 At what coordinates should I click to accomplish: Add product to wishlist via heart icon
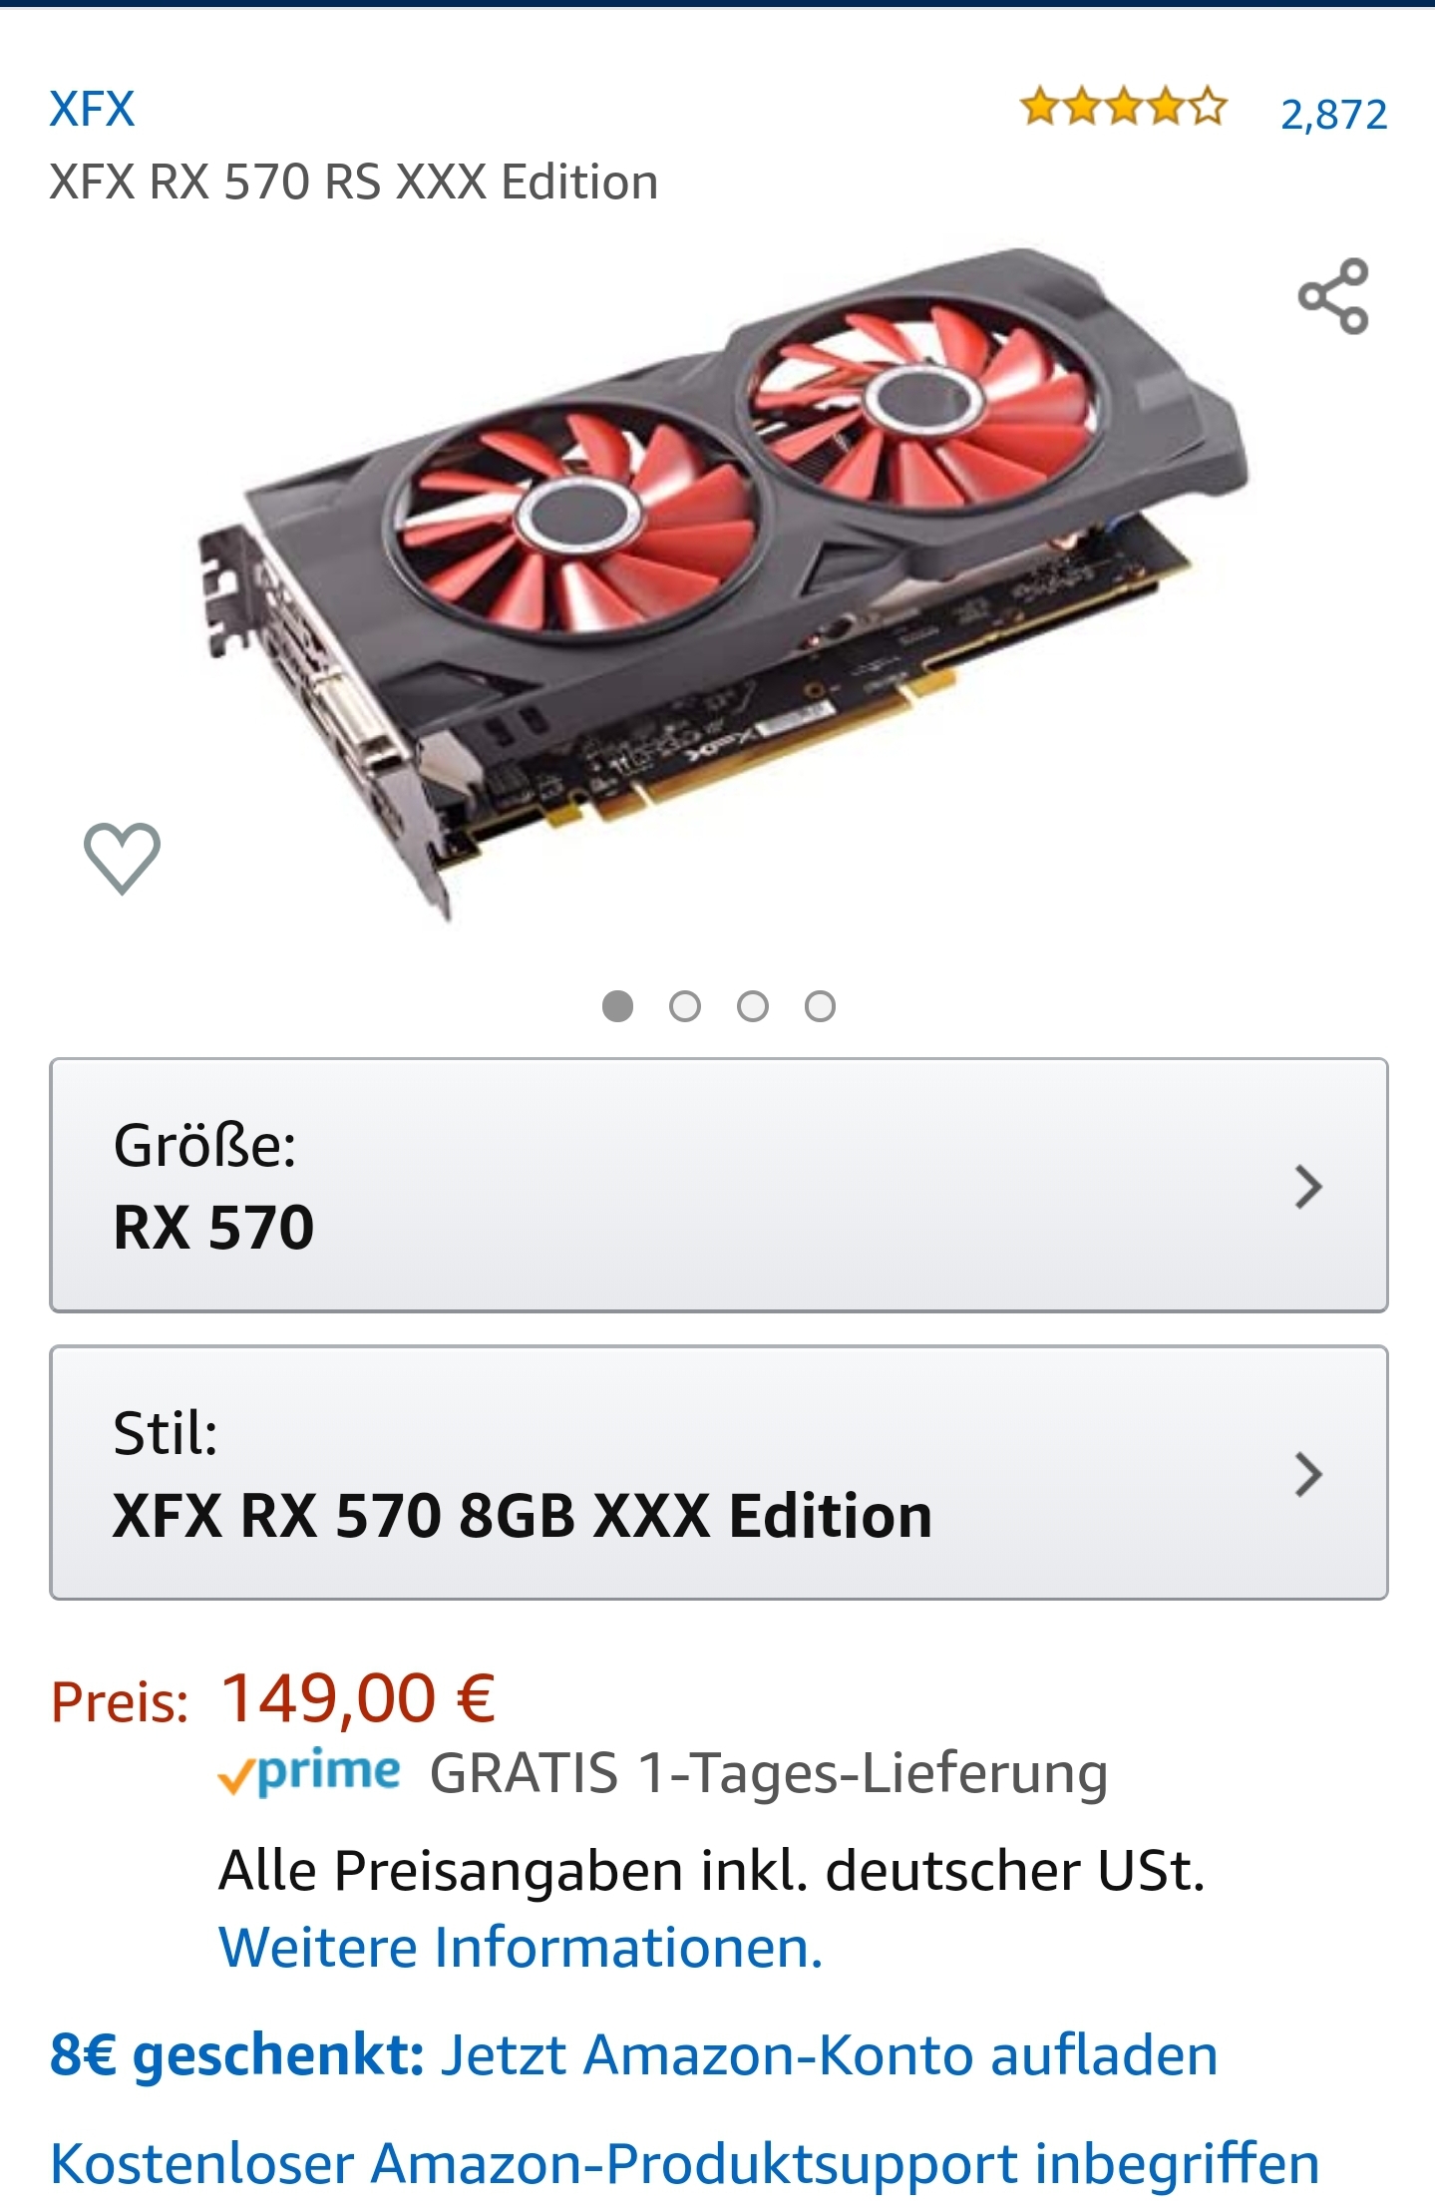pyautogui.click(x=122, y=858)
